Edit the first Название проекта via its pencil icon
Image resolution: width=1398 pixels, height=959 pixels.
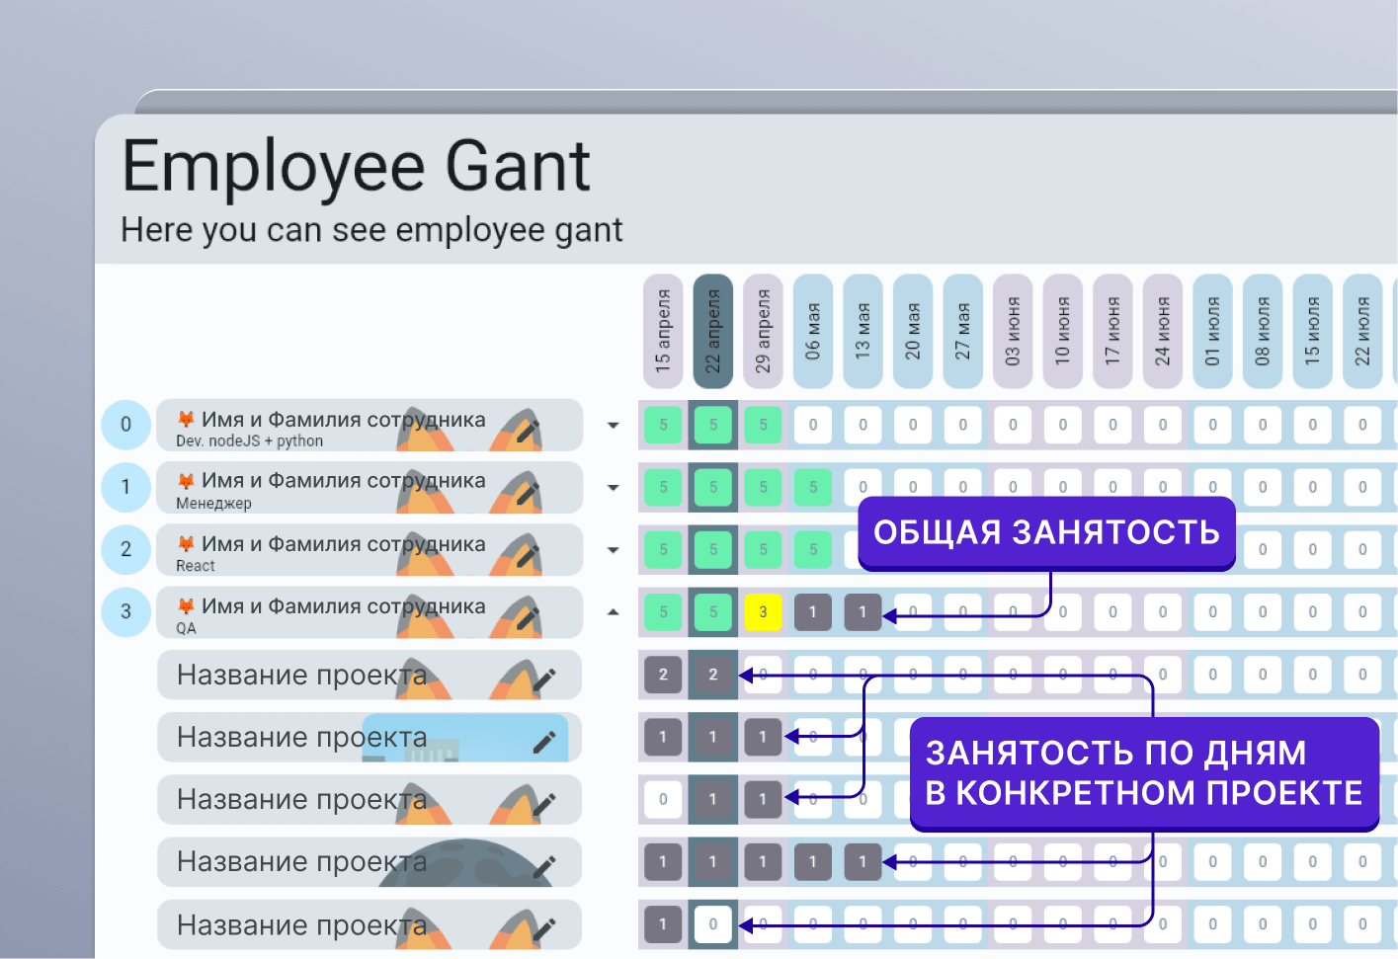(x=544, y=679)
